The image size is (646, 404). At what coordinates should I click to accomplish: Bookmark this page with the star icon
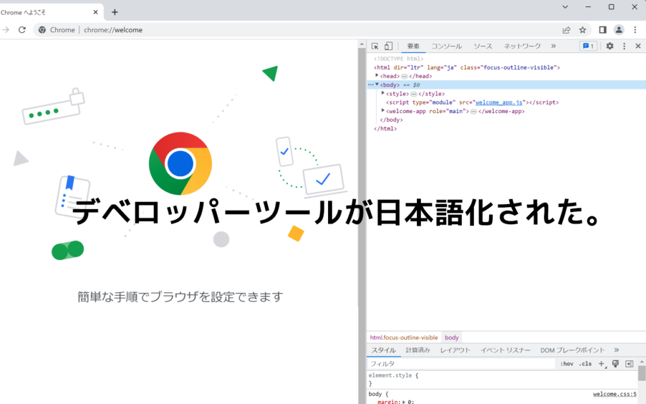tap(583, 30)
